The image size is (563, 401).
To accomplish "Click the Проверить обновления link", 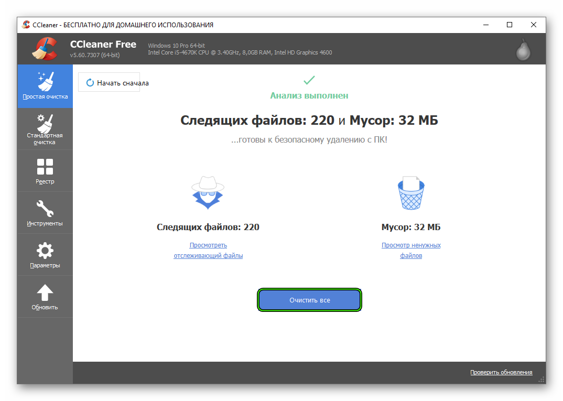I will click(501, 372).
